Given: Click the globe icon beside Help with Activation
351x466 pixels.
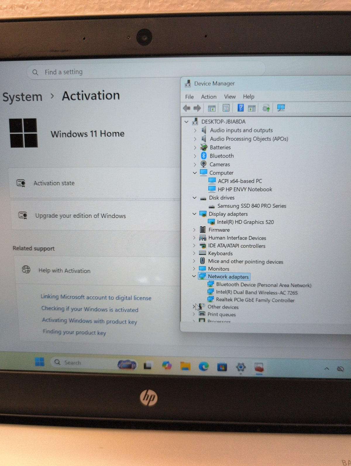Looking at the screenshot, I should click(26, 269).
